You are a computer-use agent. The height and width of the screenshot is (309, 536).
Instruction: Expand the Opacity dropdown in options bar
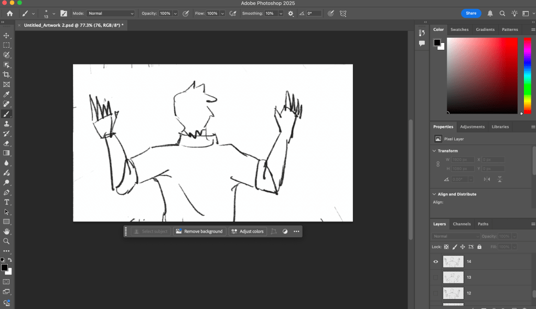[175, 13]
